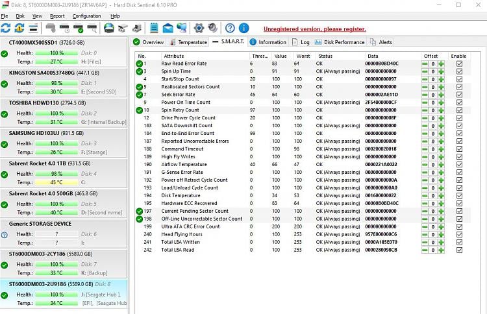Open the Disk menu
This screenshot has height=314, width=487.
pyautogui.click(x=20, y=16)
